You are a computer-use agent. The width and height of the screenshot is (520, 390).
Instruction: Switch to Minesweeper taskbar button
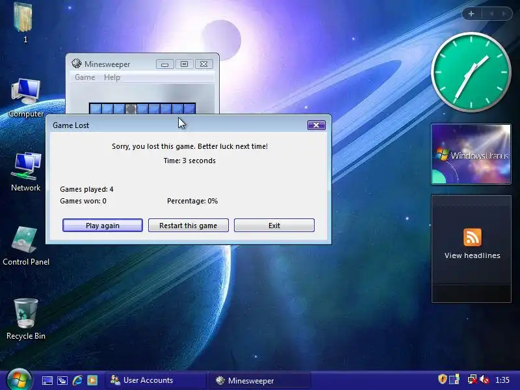(259, 380)
